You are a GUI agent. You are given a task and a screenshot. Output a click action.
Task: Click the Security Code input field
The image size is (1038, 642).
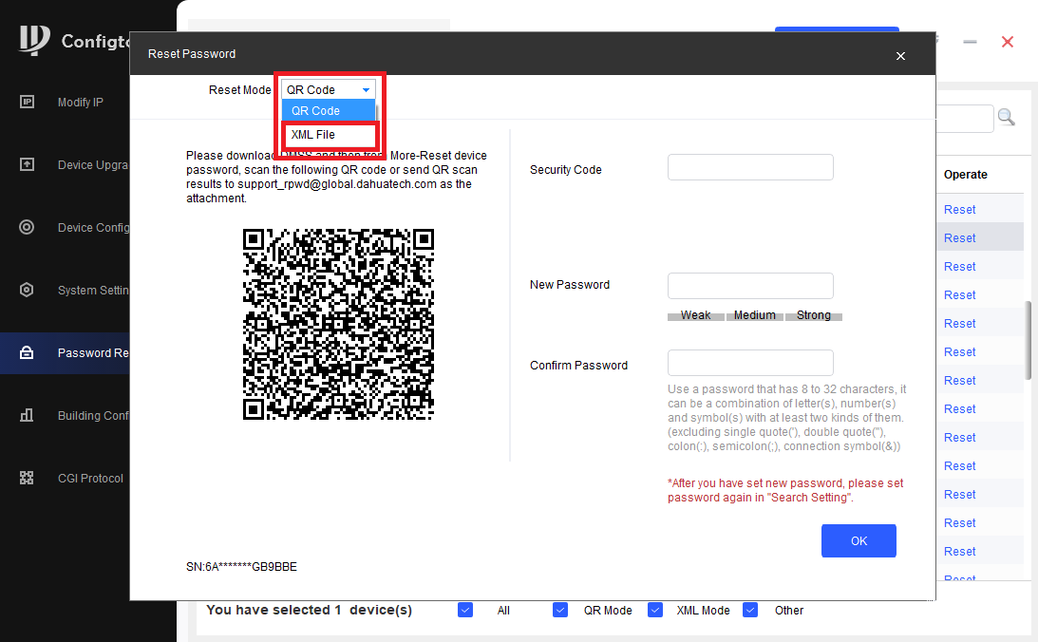coord(750,167)
